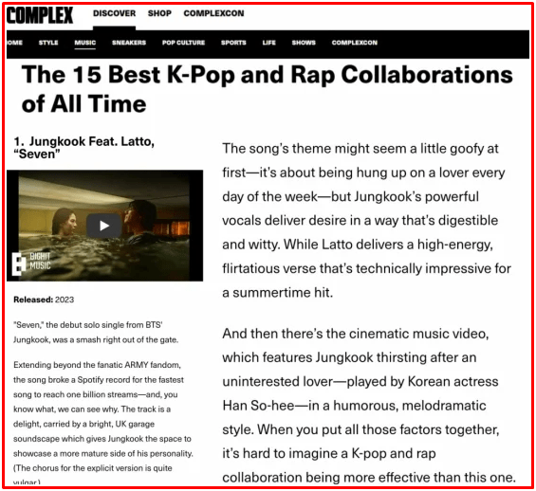This screenshot has height=491, width=536.
Task: Open the Life section
Action: 269,43
